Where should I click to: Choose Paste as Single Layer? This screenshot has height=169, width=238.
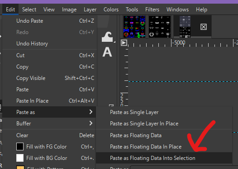pos(164,112)
